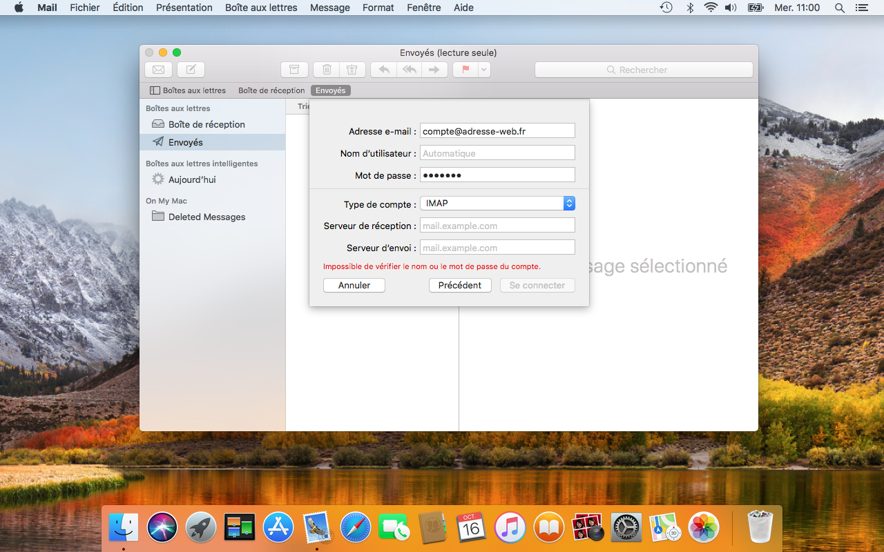The image size is (884, 552).
Task: Open the Aide menu
Action: coord(463,8)
